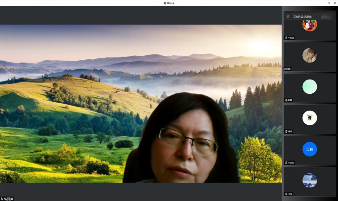
Task: Click the 武婷娜 name label
Action: click(287, 69)
